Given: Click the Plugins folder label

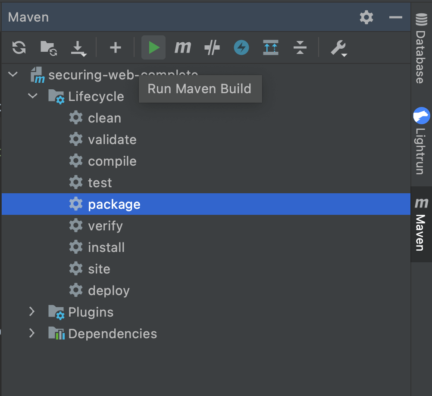Looking at the screenshot, I should click(91, 312).
